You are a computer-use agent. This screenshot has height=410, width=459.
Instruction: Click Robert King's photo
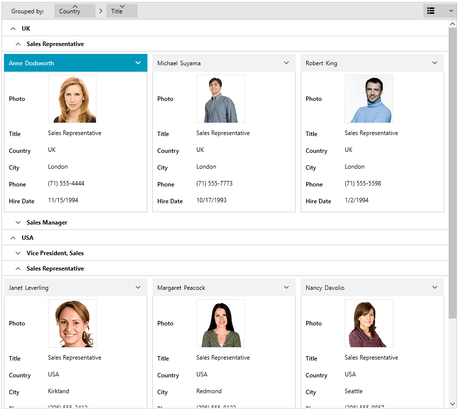coord(369,99)
